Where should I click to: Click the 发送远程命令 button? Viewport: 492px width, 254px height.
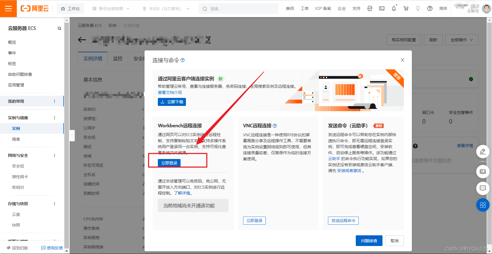343,221
